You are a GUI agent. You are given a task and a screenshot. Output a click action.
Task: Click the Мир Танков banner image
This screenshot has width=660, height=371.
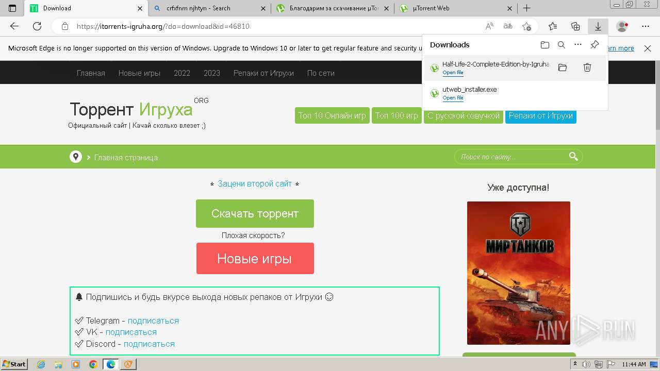tap(519, 273)
